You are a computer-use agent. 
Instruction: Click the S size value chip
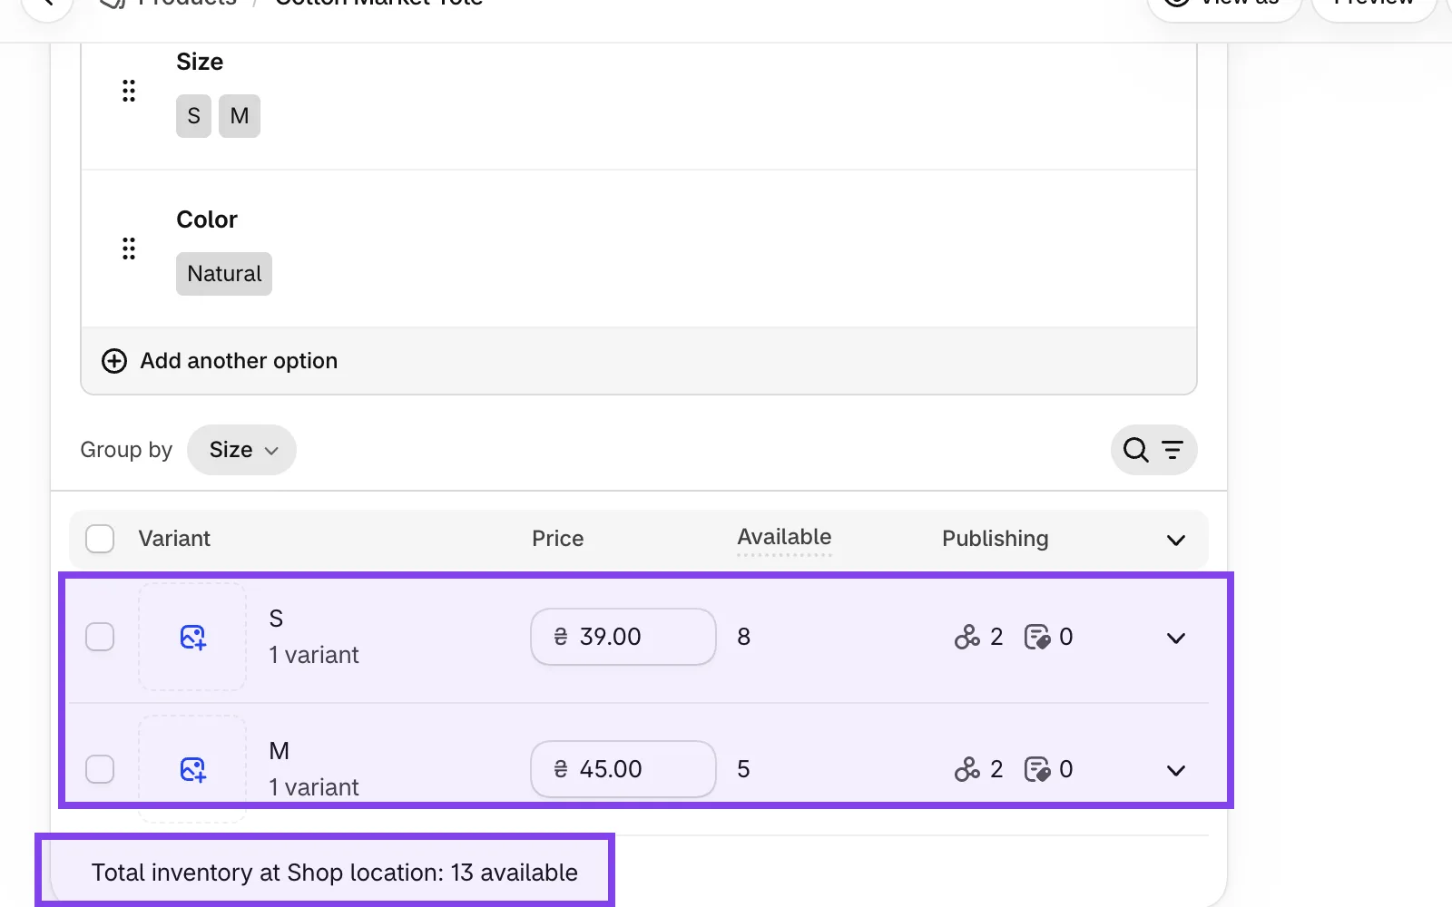(193, 116)
